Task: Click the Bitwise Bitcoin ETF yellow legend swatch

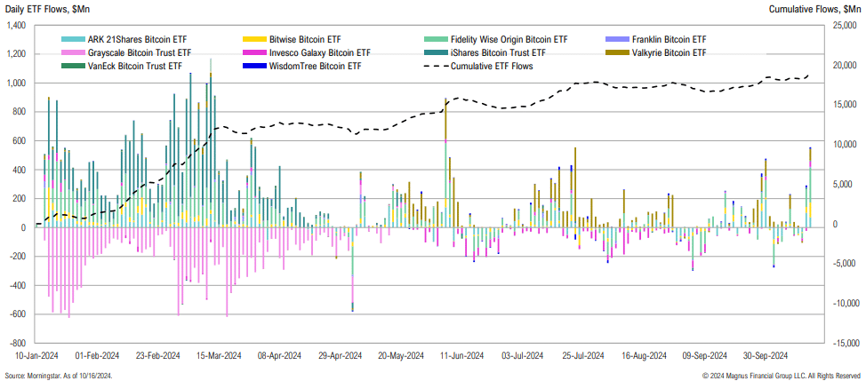Action: coord(255,40)
